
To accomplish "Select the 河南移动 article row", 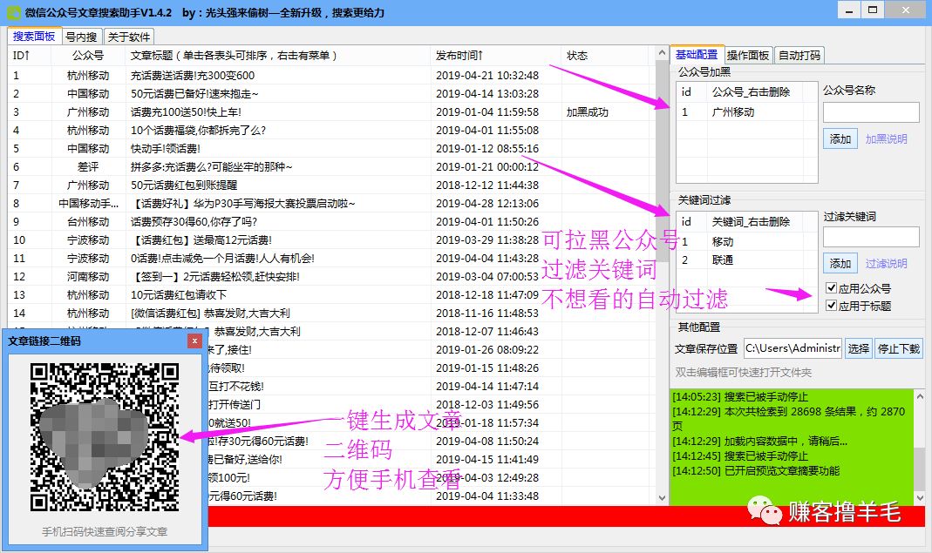I will 330,277.
